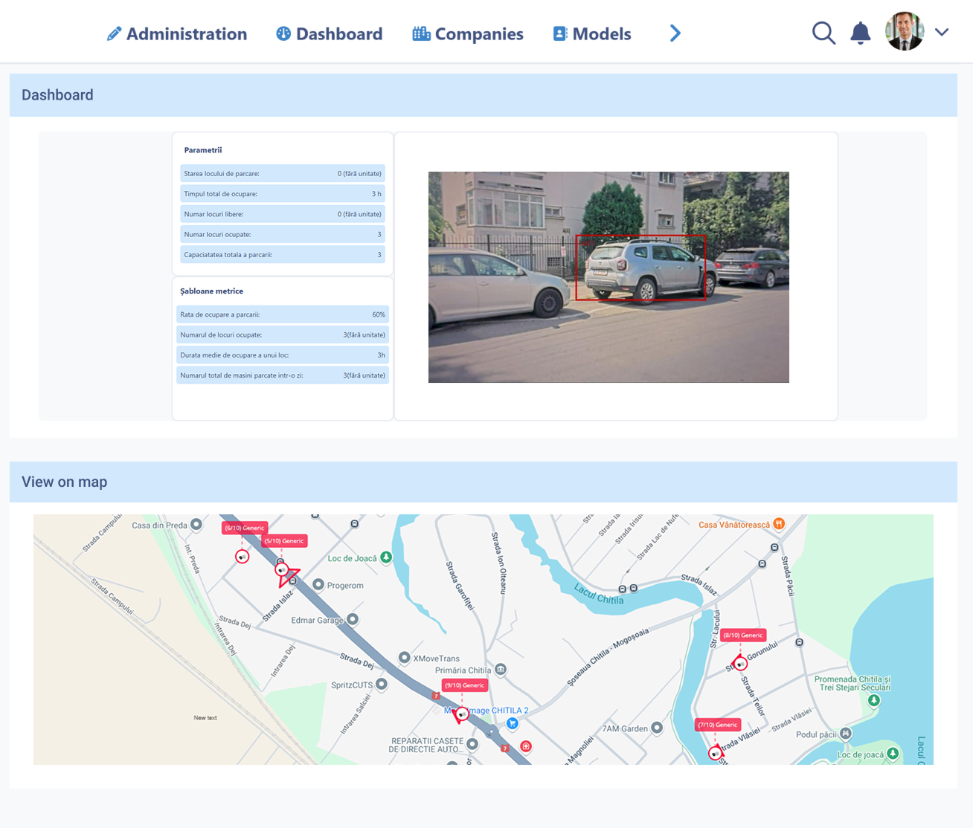Click Podul păcii landmark pin
Viewport: 973px width, 828px height.
[x=846, y=734]
